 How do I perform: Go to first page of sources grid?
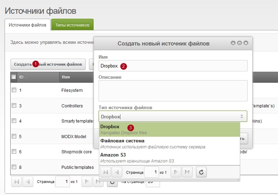coord(17,182)
